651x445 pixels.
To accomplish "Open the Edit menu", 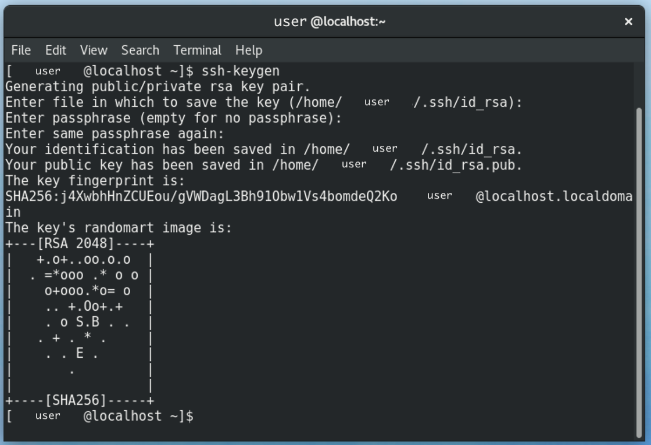I will (x=56, y=51).
